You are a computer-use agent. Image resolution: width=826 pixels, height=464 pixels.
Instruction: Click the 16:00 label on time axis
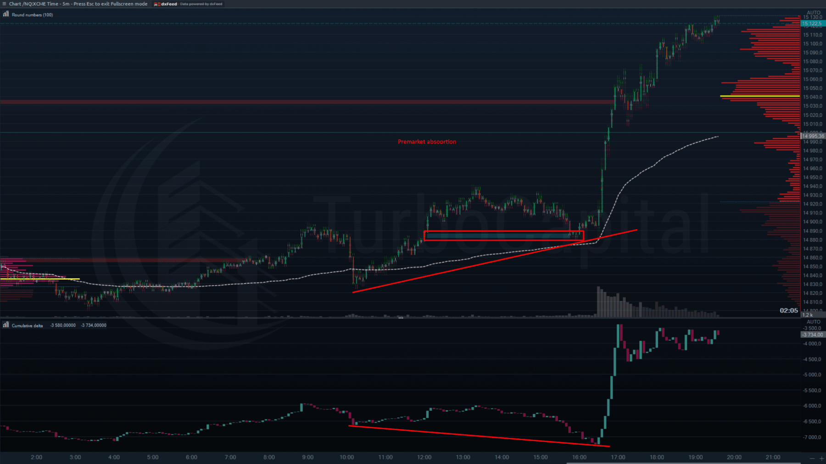tap(580, 457)
